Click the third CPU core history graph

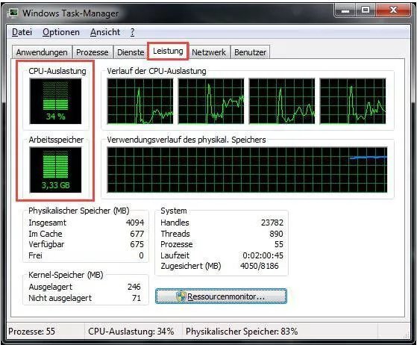tap(282, 101)
